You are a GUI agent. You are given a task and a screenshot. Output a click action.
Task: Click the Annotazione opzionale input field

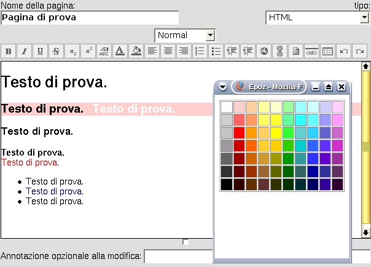(x=179, y=256)
